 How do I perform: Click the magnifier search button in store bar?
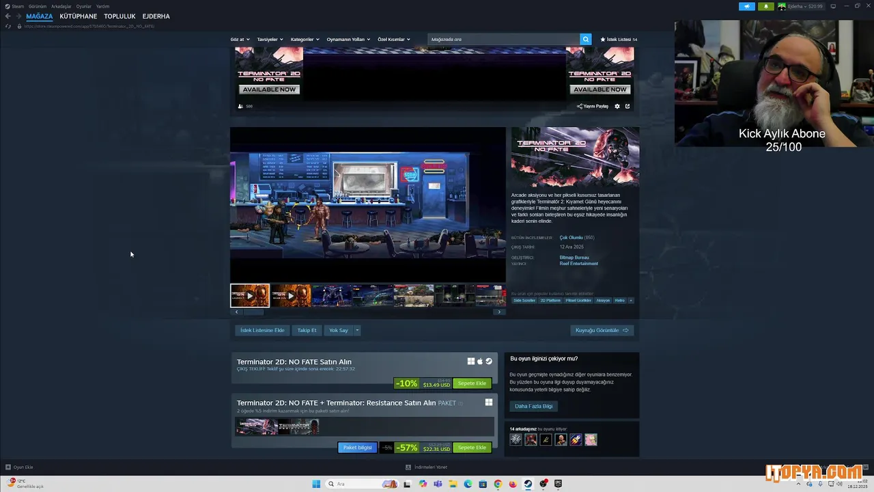point(585,39)
